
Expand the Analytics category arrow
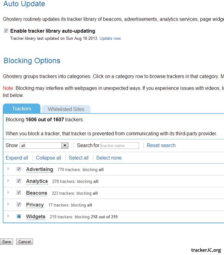(x=8, y=181)
